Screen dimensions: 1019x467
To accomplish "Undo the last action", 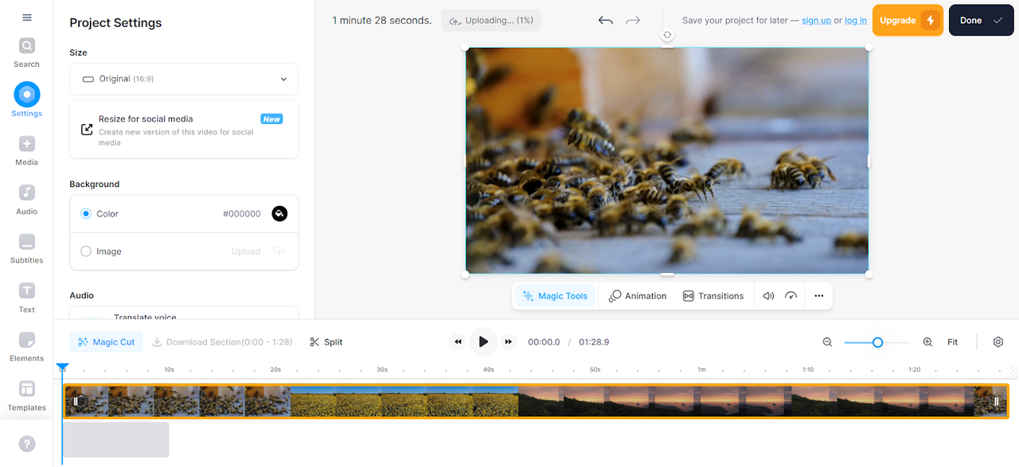I will click(606, 21).
